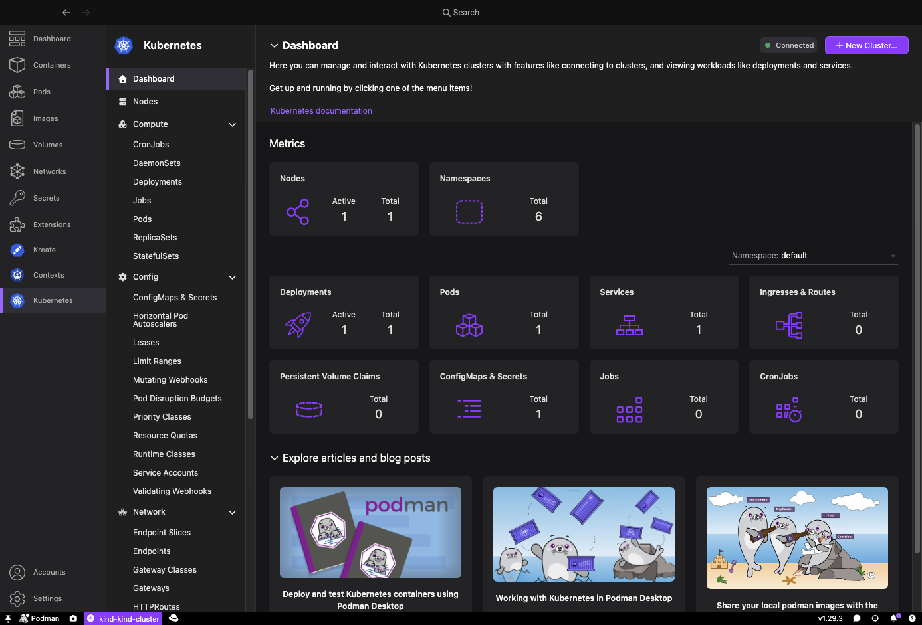The image size is (922, 625).
Task: Collapse the Config section chevron
Action: coord(233,277)
